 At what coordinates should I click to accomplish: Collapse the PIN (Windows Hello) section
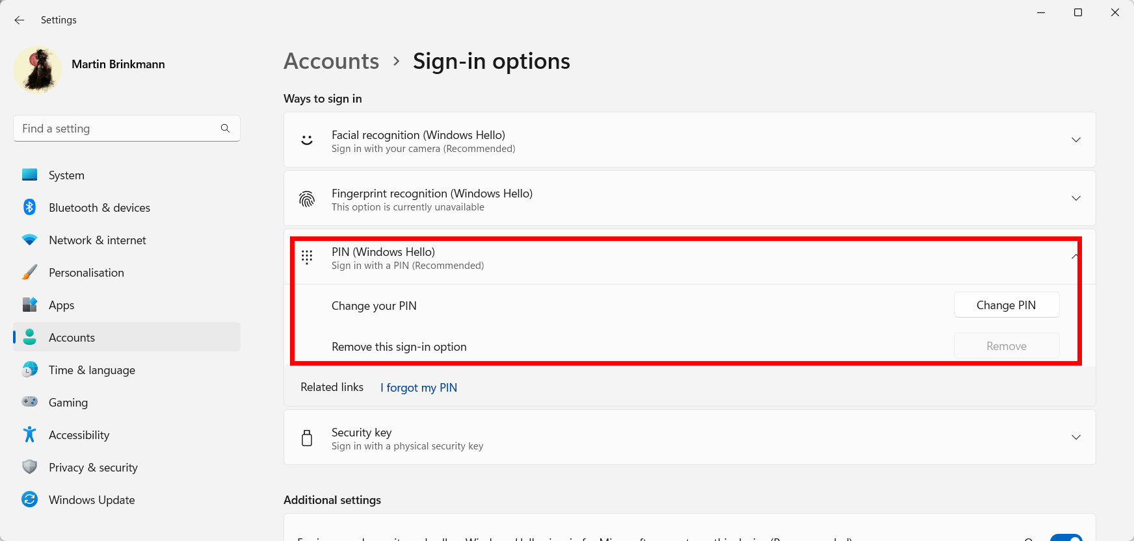click(1074, 257)
